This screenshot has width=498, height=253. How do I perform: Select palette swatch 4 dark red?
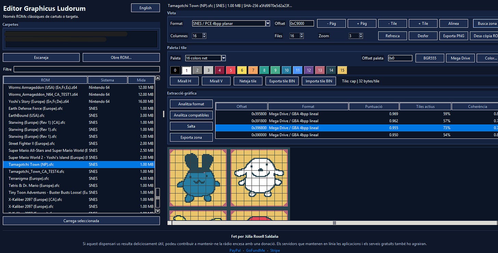coord(220,70)
